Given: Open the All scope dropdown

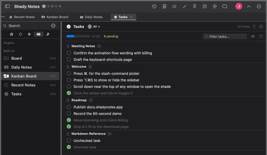Looking at the screenshot, I should 94,27.
